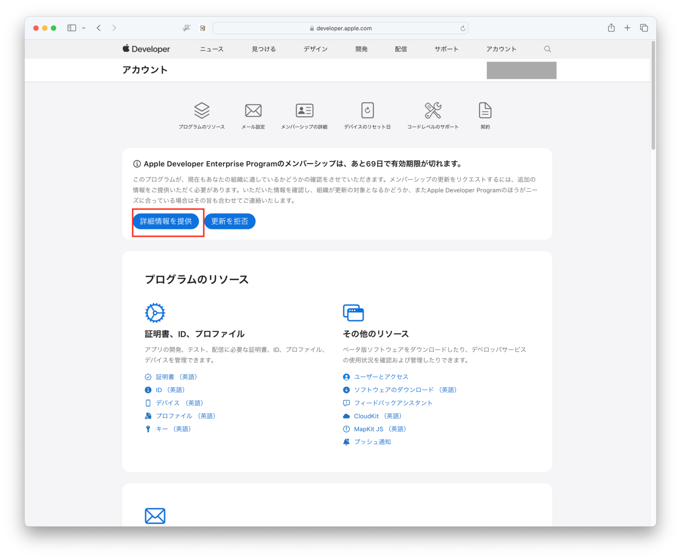
Task: Click the その他のリソース browser icon
Action: tap(353, 312)
